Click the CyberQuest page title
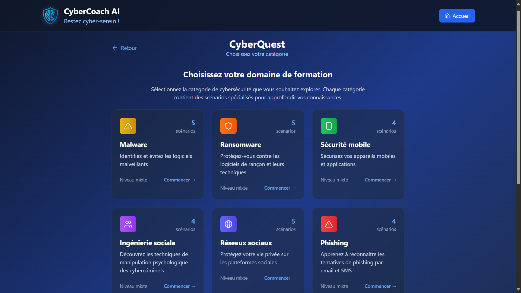The image size is (521, 293). point(257,44)
